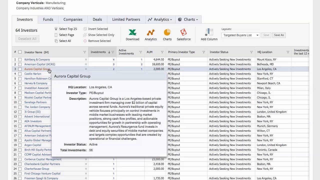Screen dimensions: 320x180
Task: Open Saratoga Partners link
Action: (x=35, y=102)
